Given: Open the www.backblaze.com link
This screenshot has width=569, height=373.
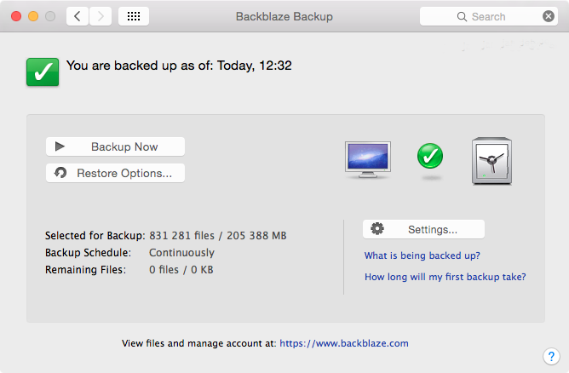Looking at the screenshot, I should pyautogui.click(x=344, y=343).
